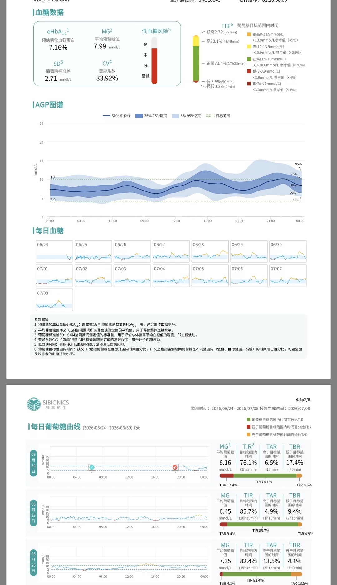This screenshot has height=585, width=337.
Task: Click the 正常73.4%(17h38min) label
Action: pos(226,64)
